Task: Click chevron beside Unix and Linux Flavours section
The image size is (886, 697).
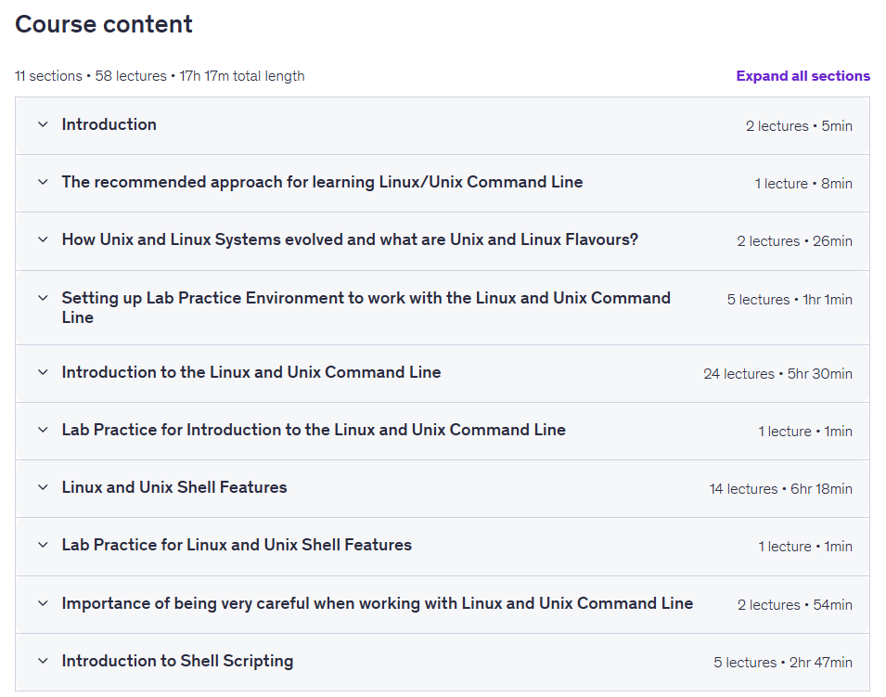Action: pos(43,239)
